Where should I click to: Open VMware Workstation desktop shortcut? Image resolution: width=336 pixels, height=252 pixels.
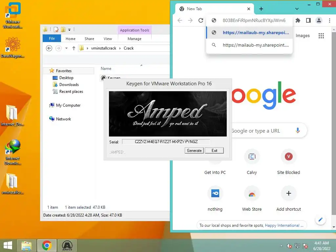(x=13, y=15)
